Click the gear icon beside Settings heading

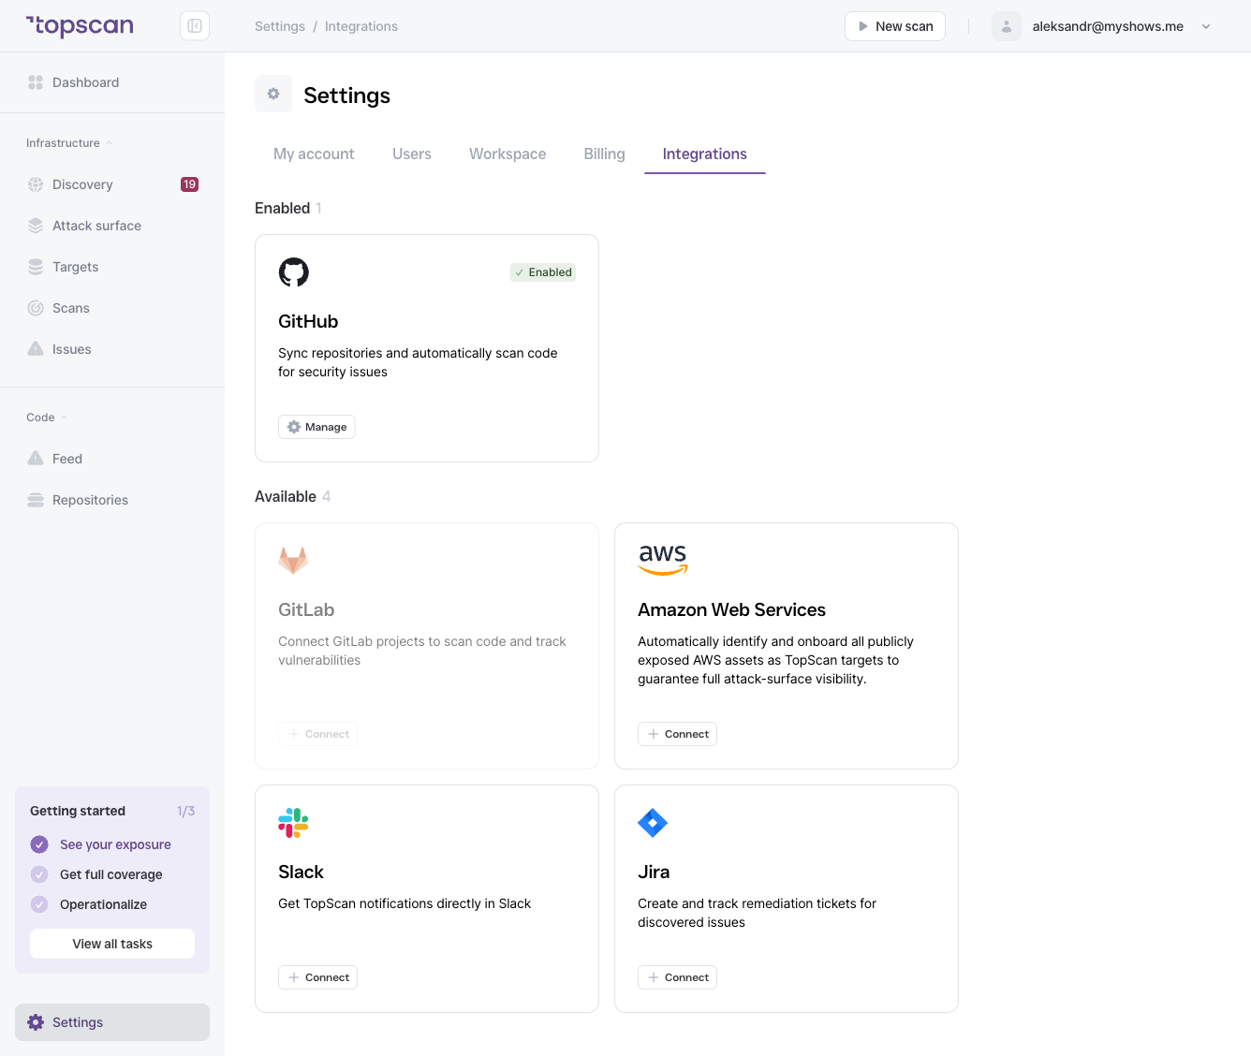click(x=273, y=94)
